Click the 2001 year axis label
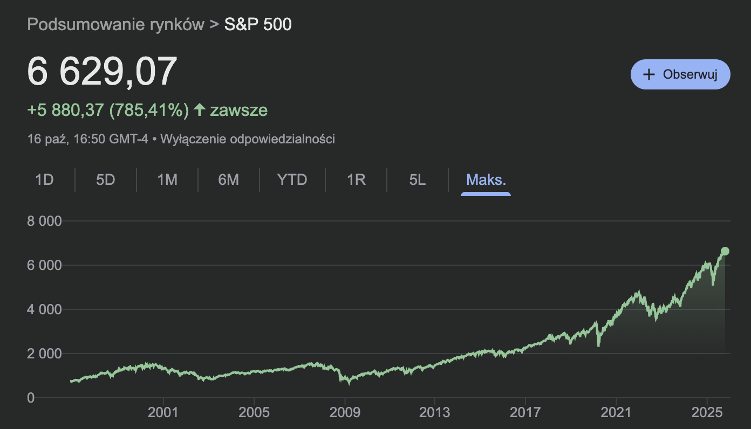Screen dimensions: 751x429 163,412
